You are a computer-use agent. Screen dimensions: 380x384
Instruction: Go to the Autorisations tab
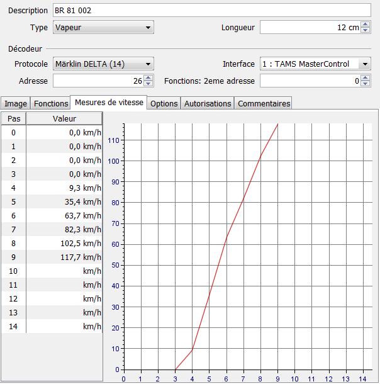207,104
